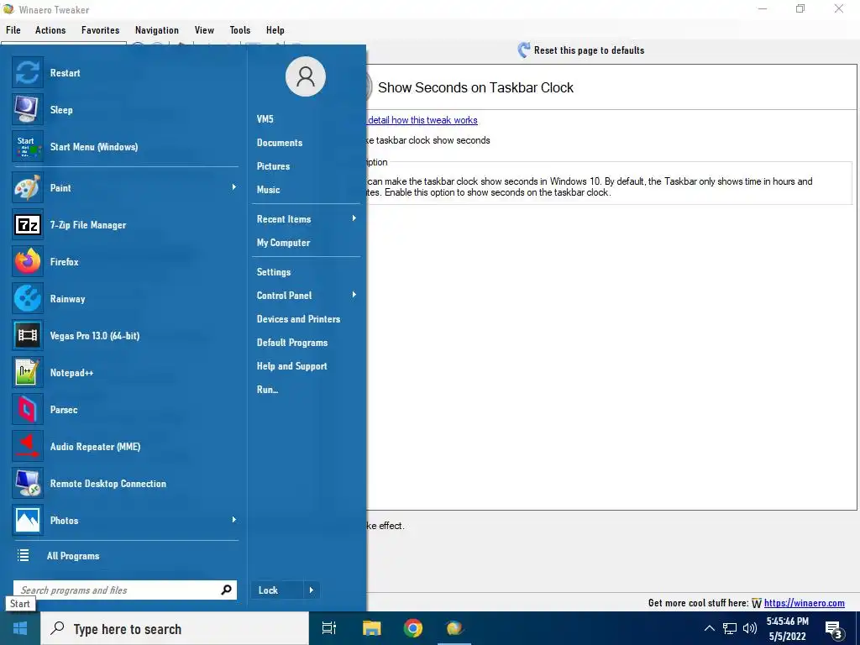Viewport: 860px width, 645px height.
Task: Click the Restart icon in start menu
Action: tap(28, 72)
